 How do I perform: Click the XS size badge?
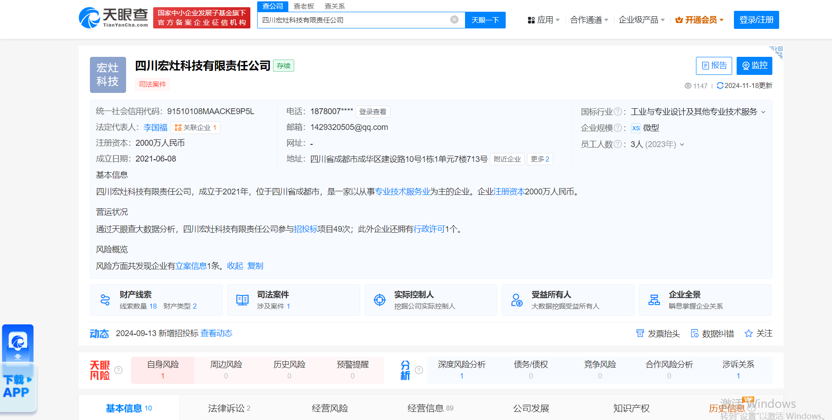[x=636, y=128]
